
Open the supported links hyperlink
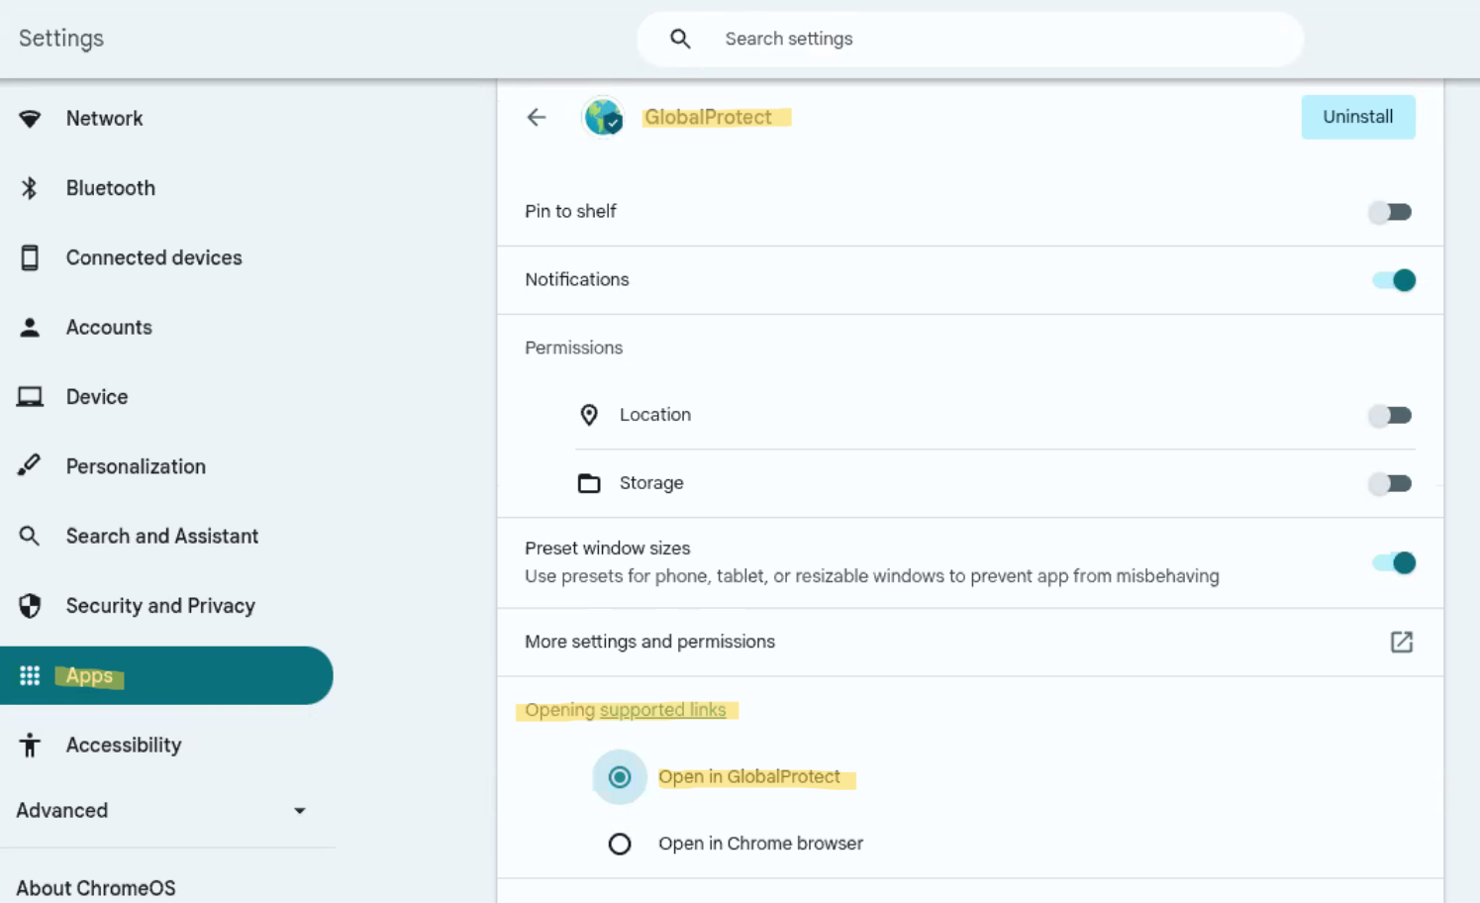(662, 709)
